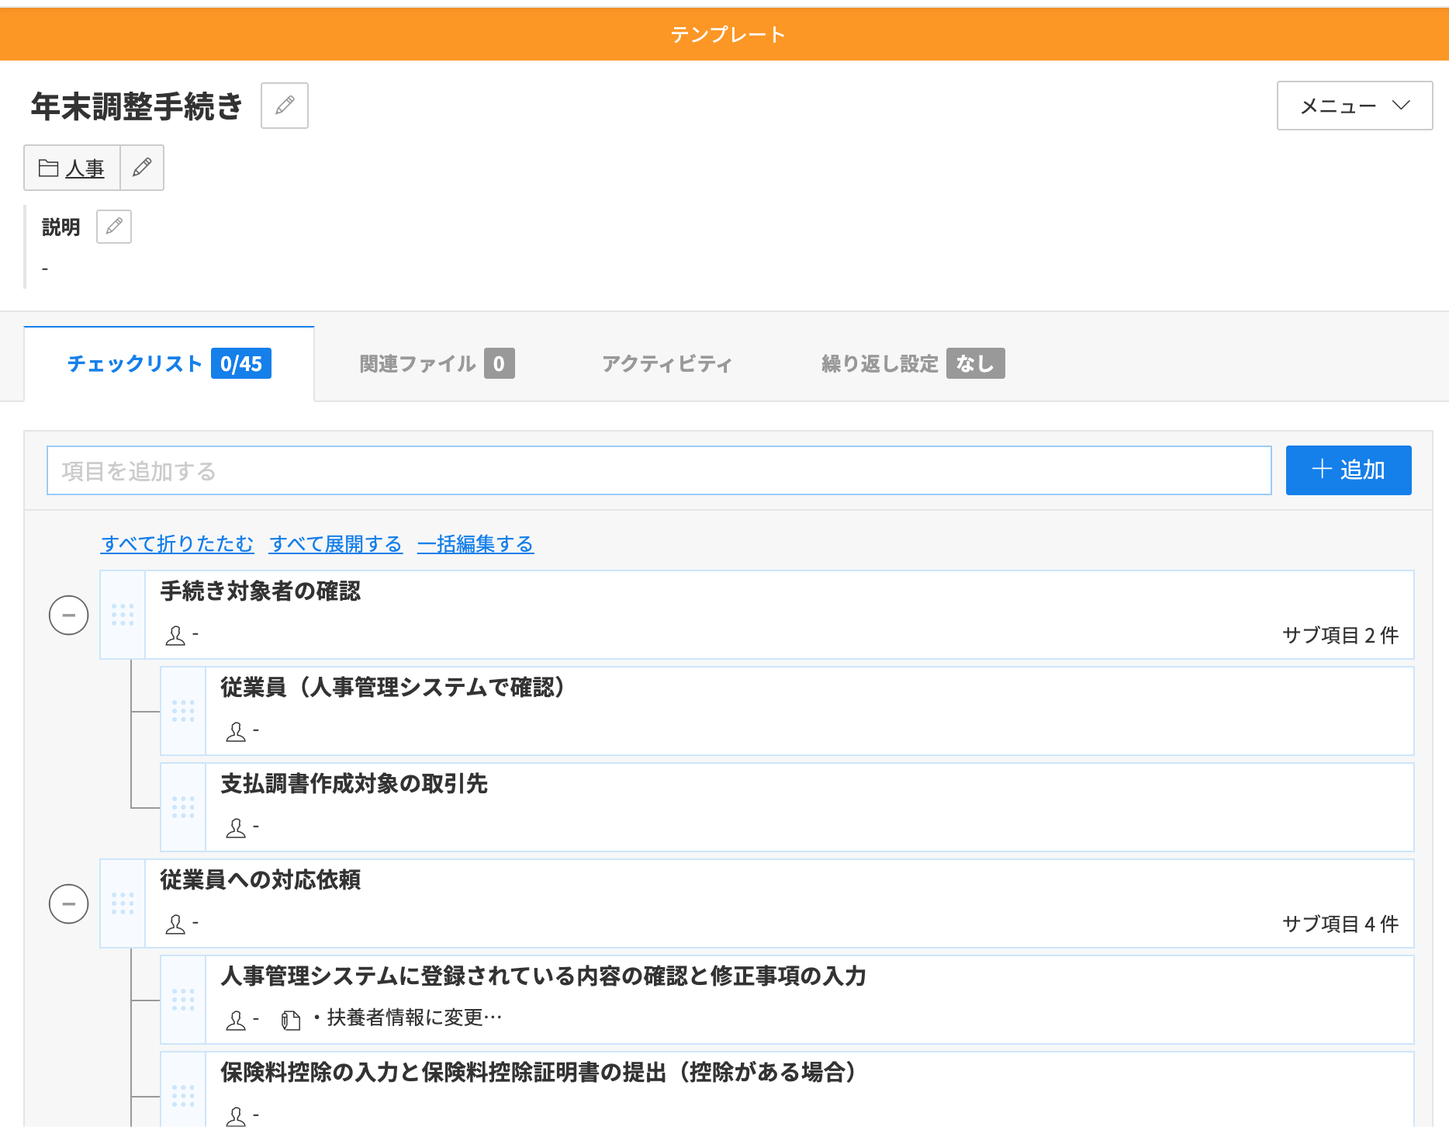Click すべて折りたたむ link
1449x1127 pixels.
coord(177,543)
